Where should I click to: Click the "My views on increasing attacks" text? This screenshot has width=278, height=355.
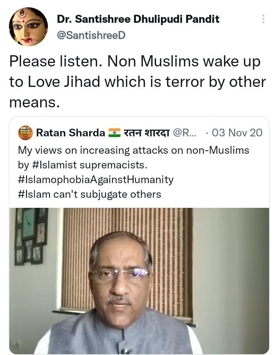[93, 150]
